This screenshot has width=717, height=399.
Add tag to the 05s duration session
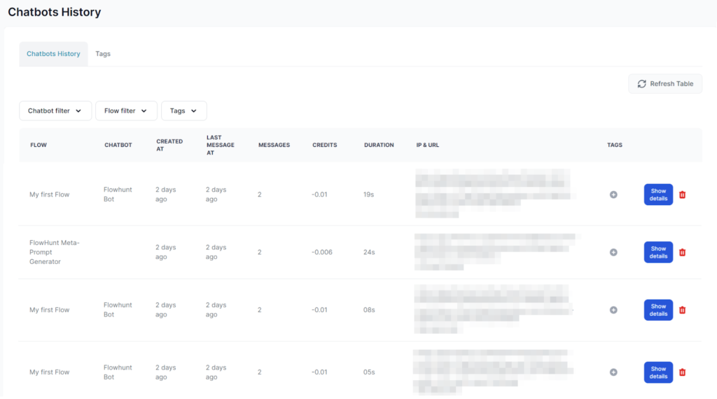pos(613,372)
